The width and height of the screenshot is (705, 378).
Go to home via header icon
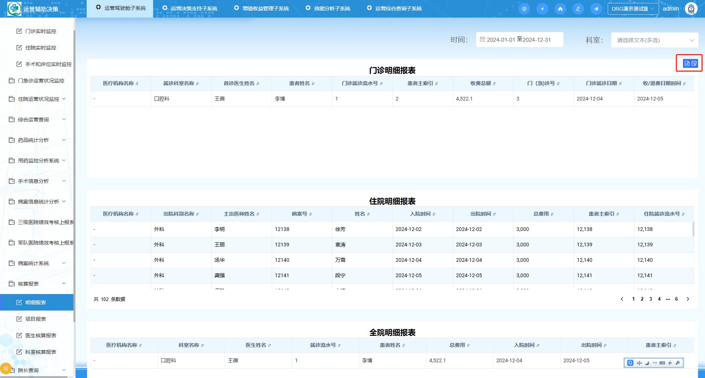(x=560, y=9)
